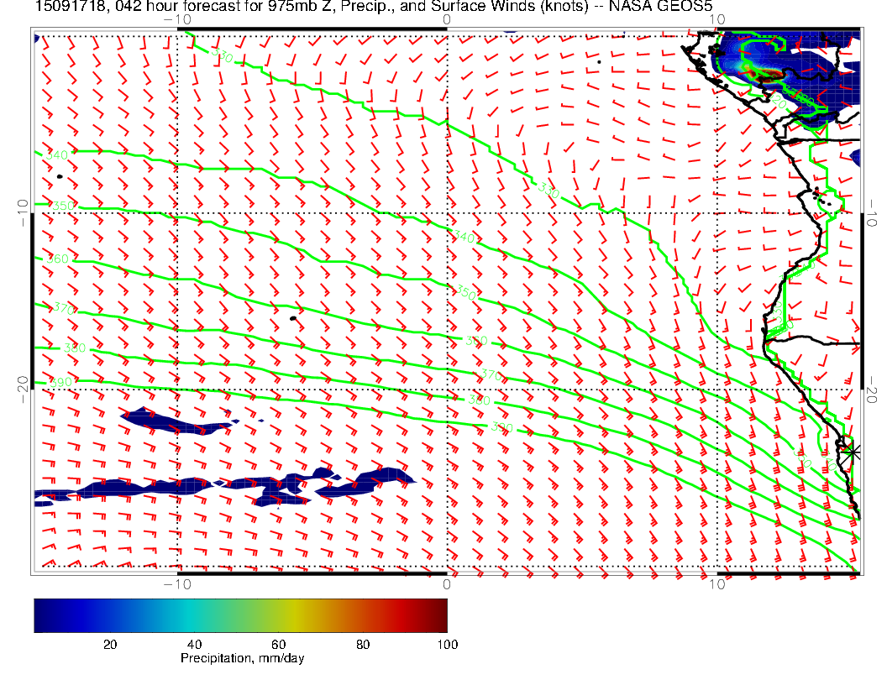This screenshot has height=685, width=887.
Task: Click the -20 latitude label on the left axis
Action: coord(23,384)
